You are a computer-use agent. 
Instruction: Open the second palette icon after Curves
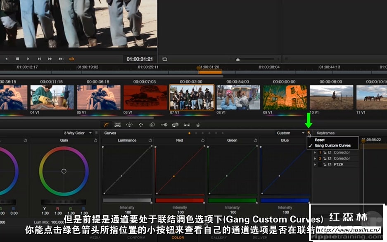(118, 125)
